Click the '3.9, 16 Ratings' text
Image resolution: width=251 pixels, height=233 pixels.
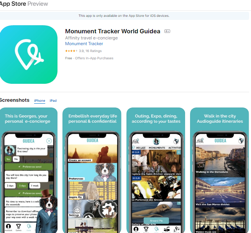[90, 51]
